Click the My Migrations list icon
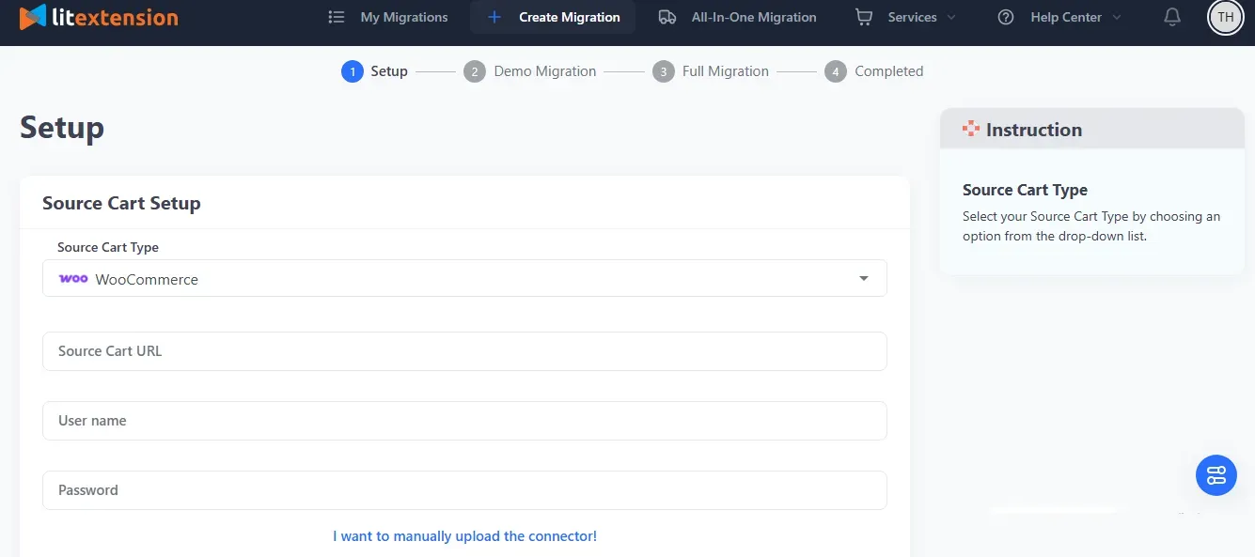Viewport: 1255px width, 557px height. tap(337, 17)
